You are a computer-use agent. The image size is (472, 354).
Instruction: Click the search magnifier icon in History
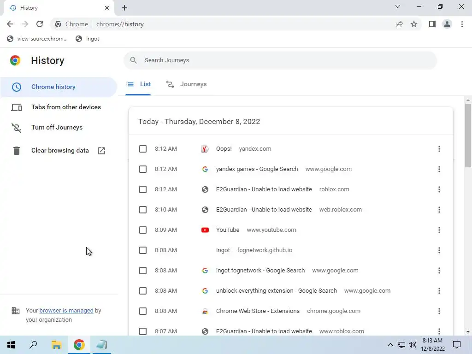[x=133, y=60]
